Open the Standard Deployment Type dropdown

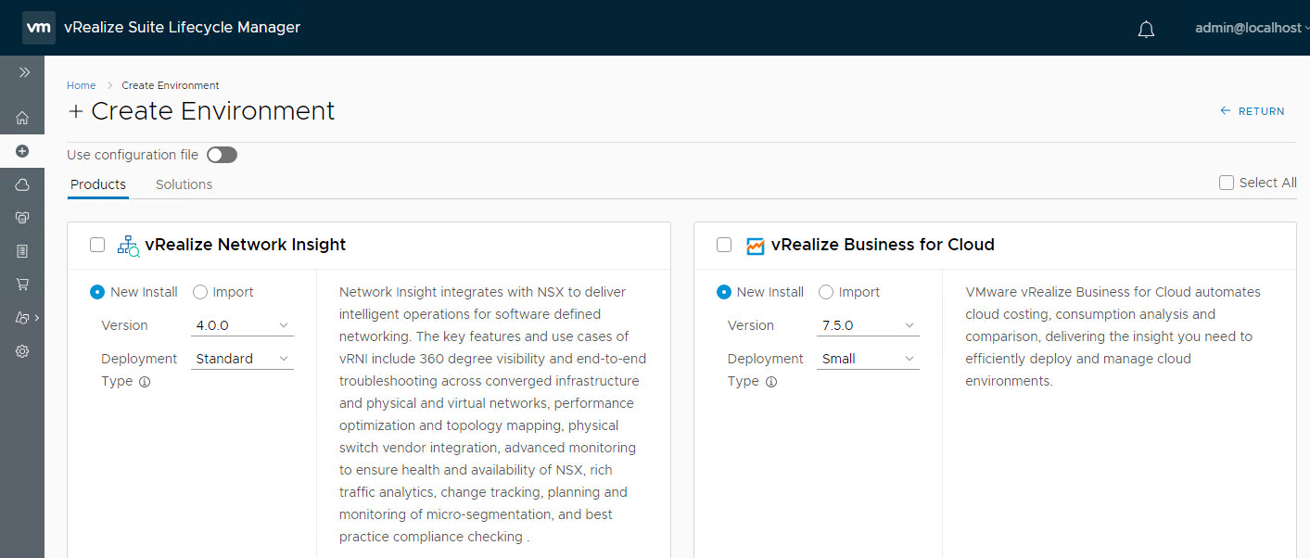(x=242, y=359)
